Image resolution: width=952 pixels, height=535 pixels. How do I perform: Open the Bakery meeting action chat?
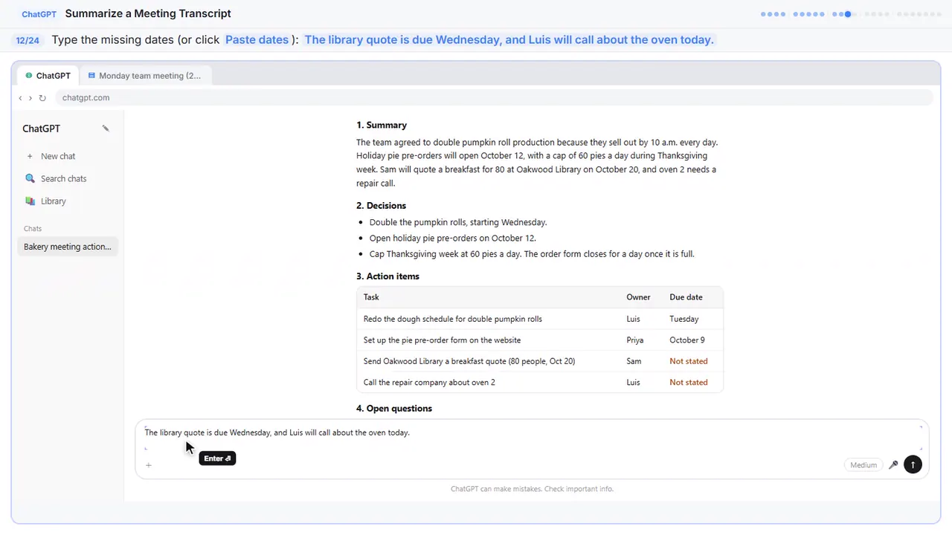[67, 247]
